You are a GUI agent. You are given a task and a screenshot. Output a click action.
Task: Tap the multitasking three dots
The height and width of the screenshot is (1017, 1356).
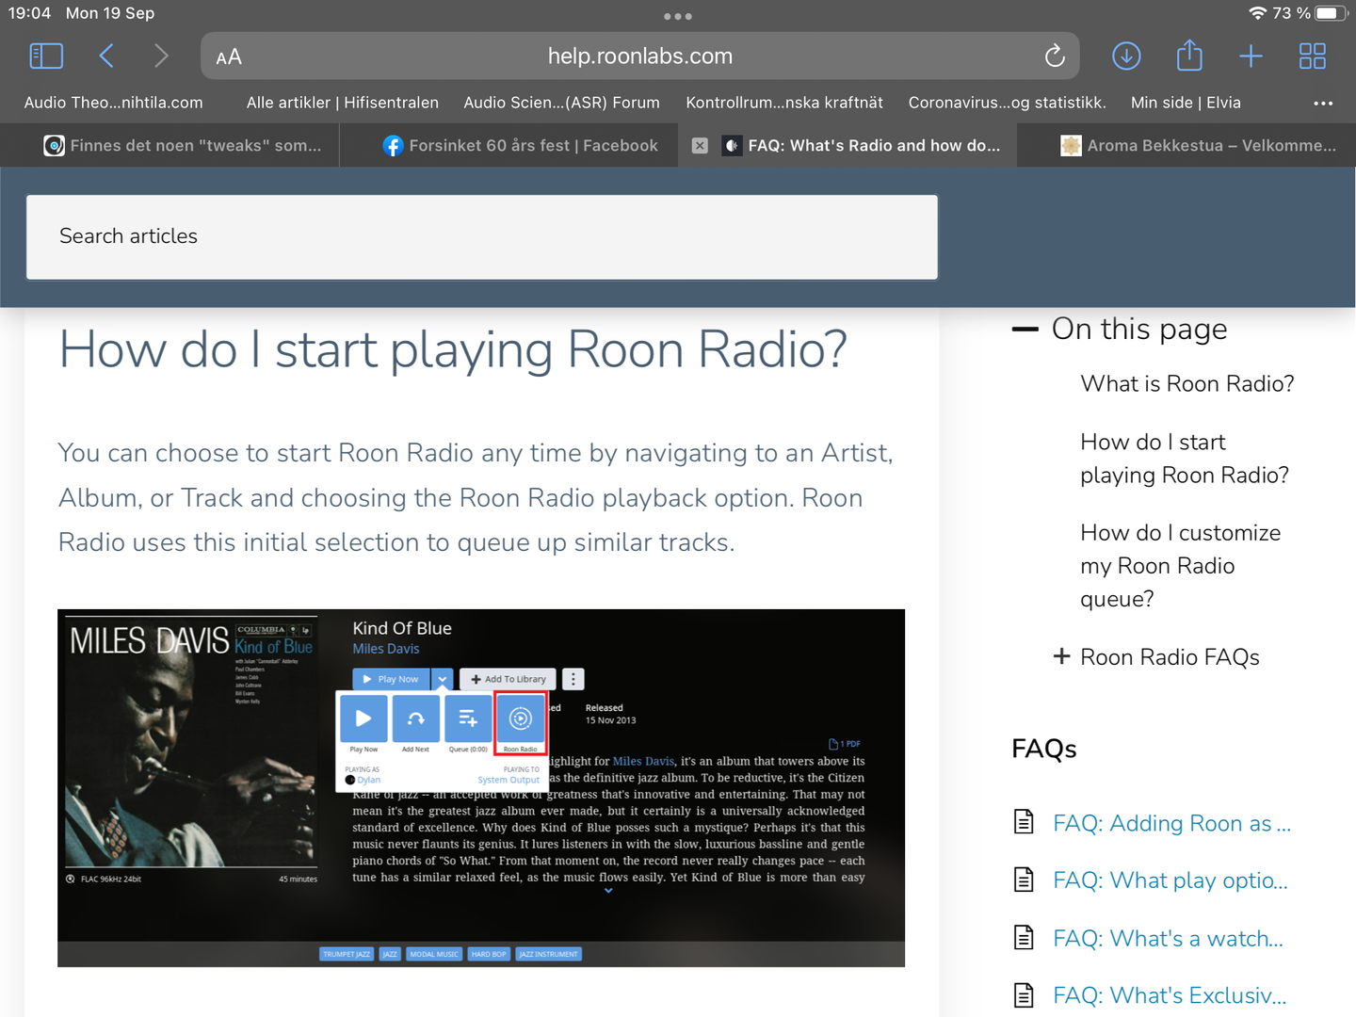click(x=678, y=16)
